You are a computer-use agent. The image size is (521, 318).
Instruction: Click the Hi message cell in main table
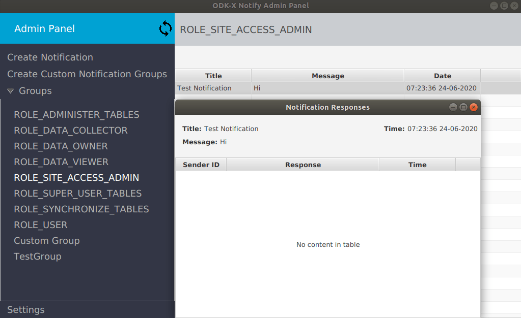(x=327, y=88)
